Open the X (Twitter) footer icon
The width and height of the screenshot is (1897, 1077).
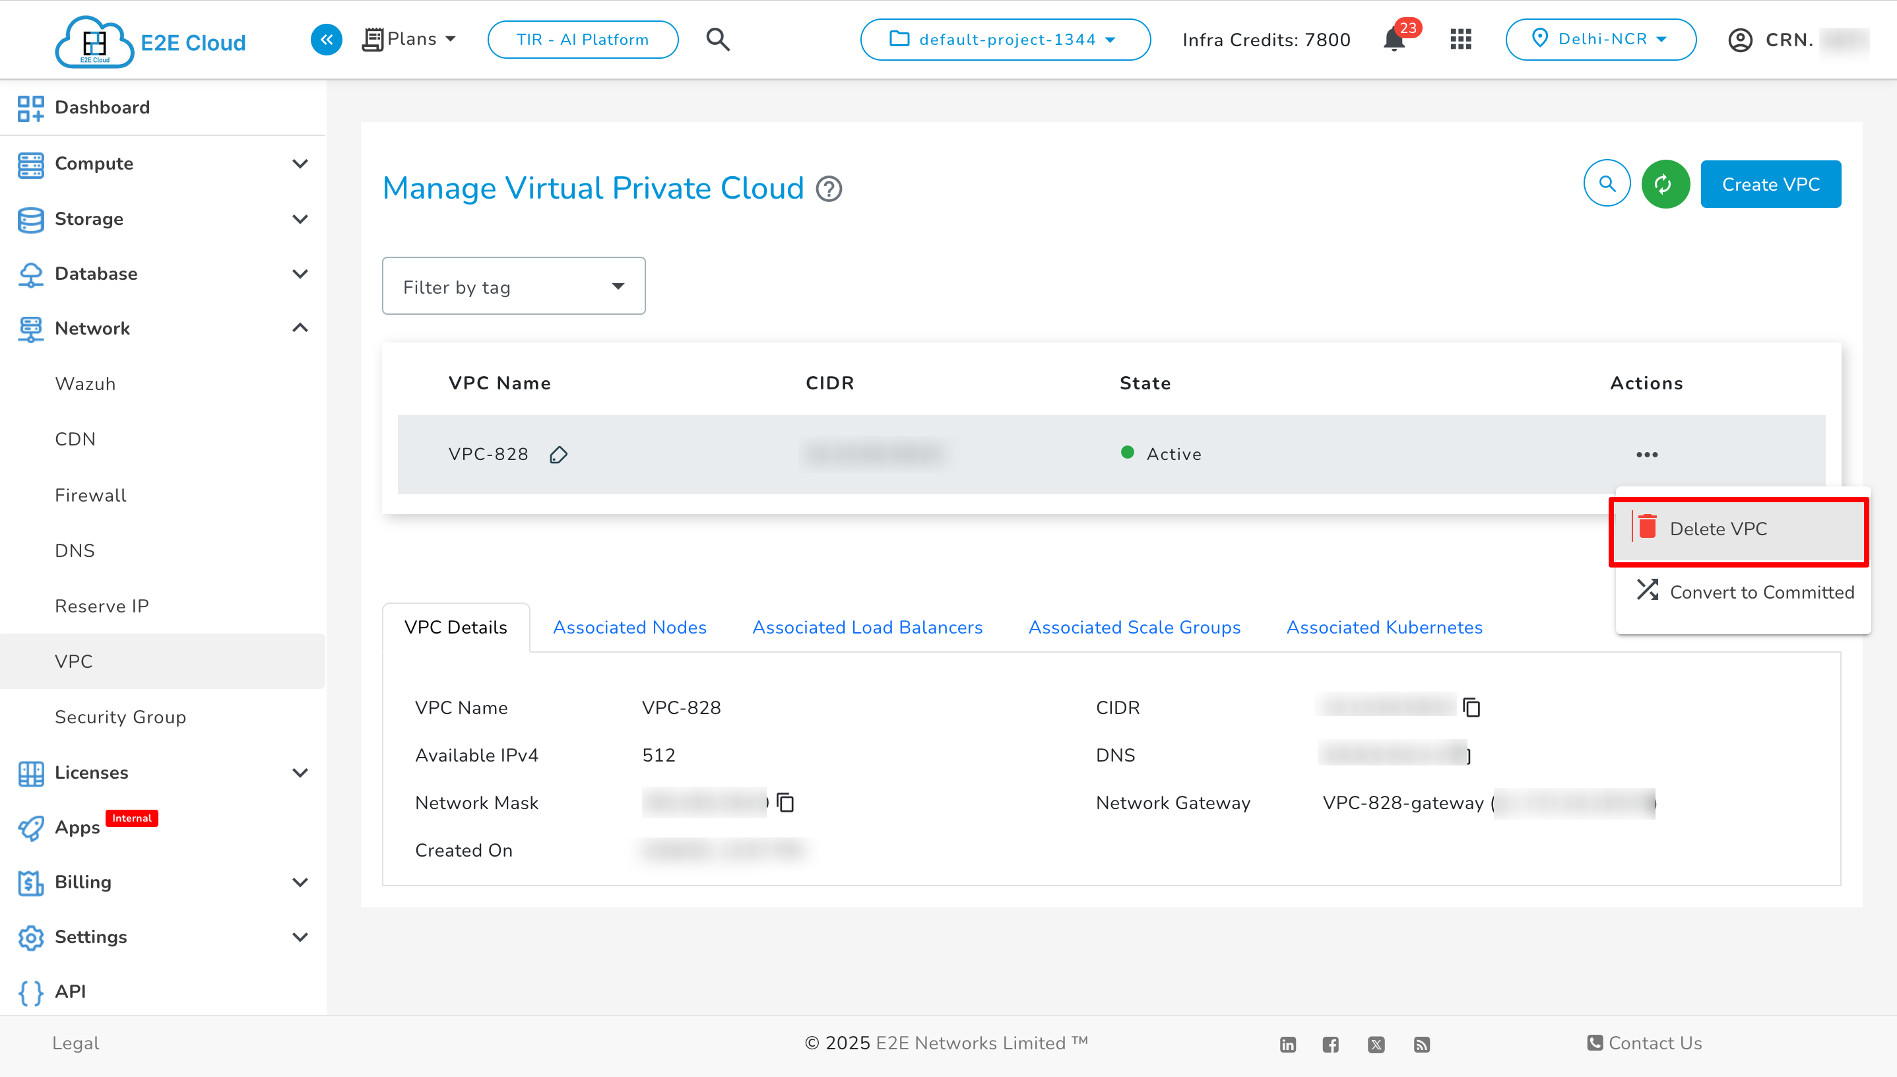point(1376,1045)
